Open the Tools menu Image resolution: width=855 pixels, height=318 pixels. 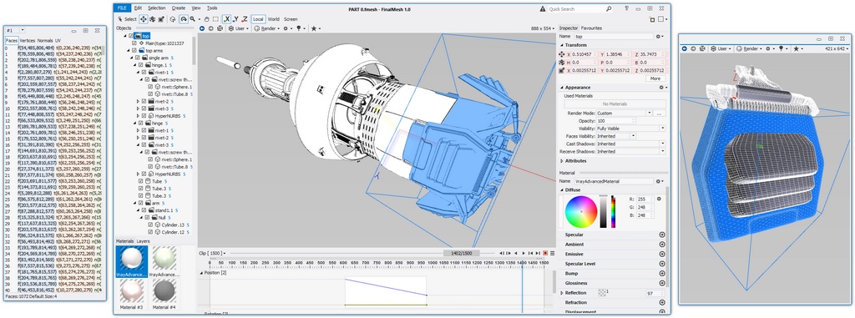point(212,8)
